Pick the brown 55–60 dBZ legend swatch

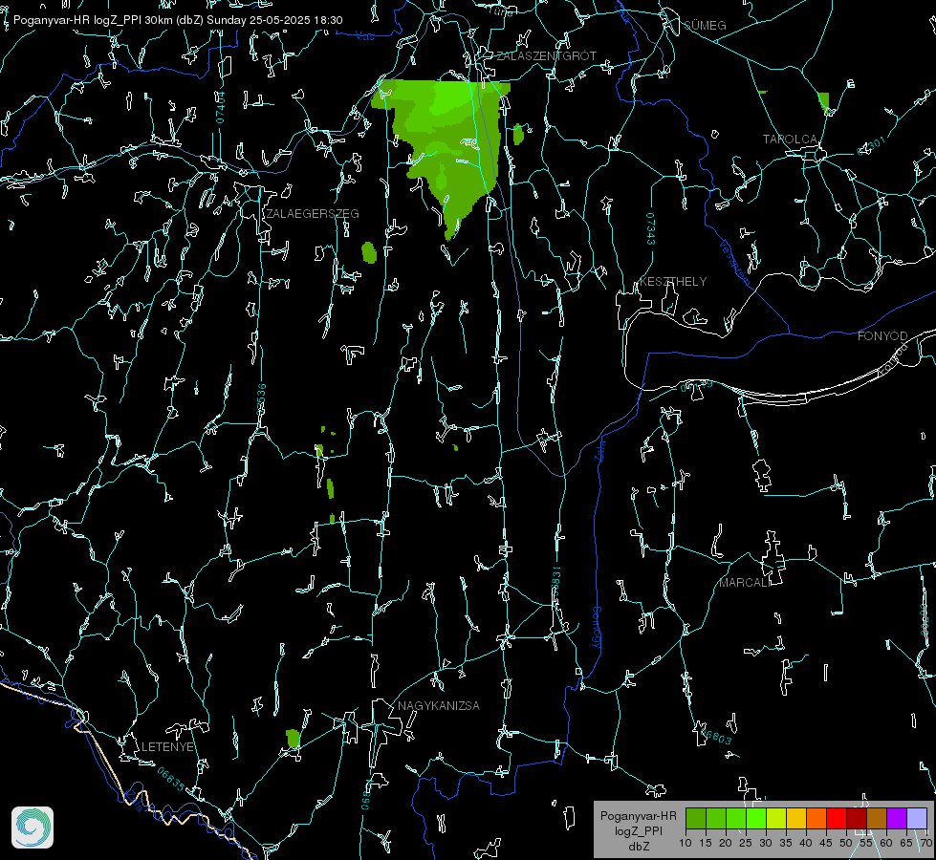[877, 818]
